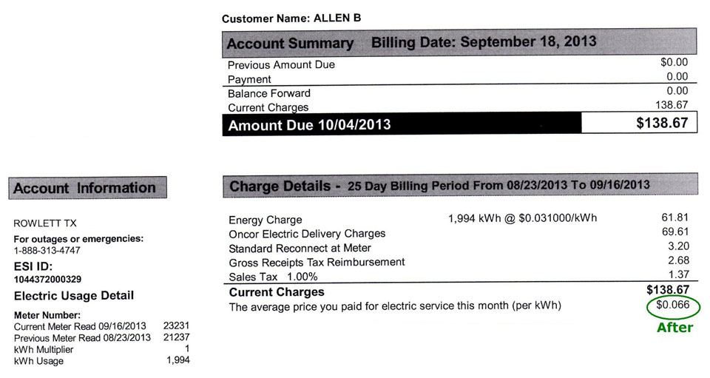Click the Account Information header

84,188
